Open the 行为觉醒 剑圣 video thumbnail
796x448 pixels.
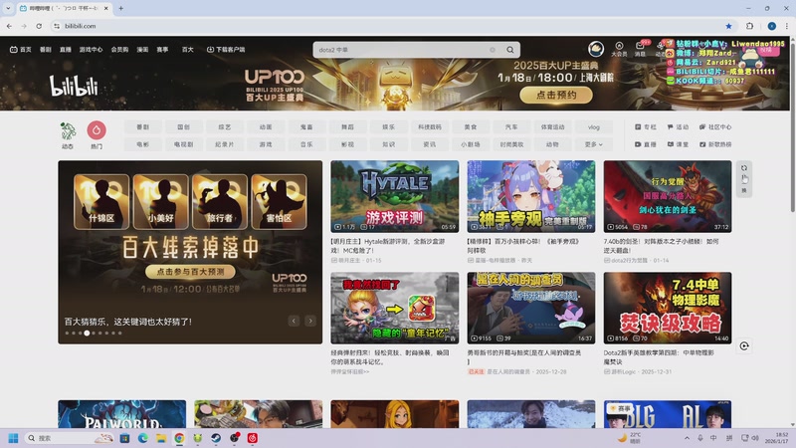pos(668,196)
